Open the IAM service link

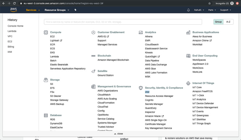tap(147, 92)
